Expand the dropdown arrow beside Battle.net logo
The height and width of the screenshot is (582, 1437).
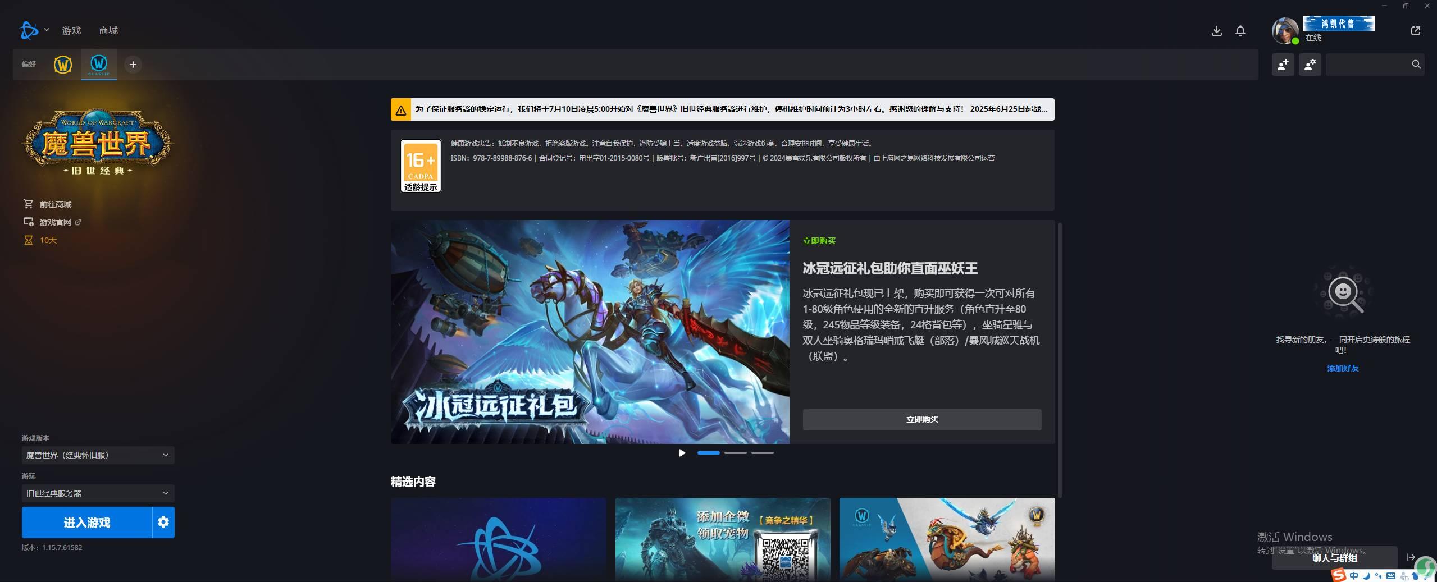(47, 30)
